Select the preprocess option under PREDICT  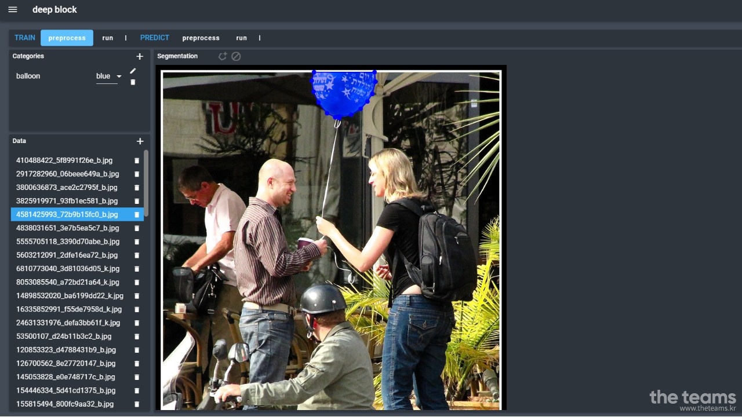click(201, 38)
